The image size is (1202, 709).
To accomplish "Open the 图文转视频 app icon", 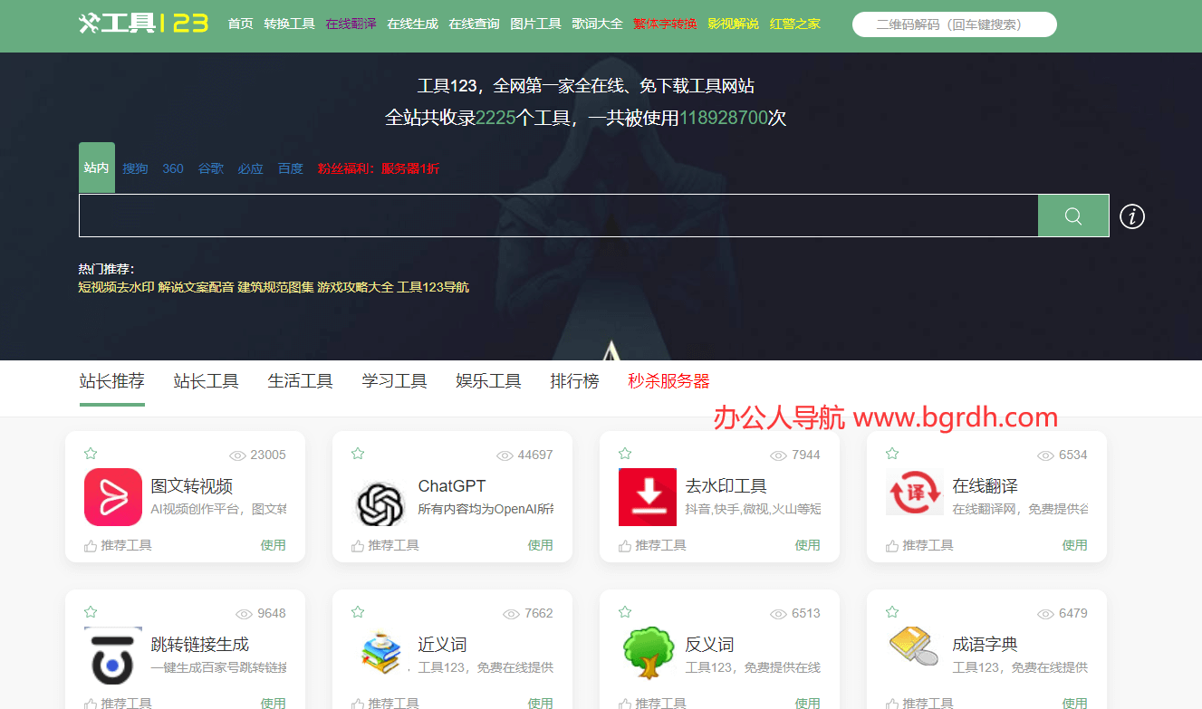I will pyautogui.click(x=113, y=497).
